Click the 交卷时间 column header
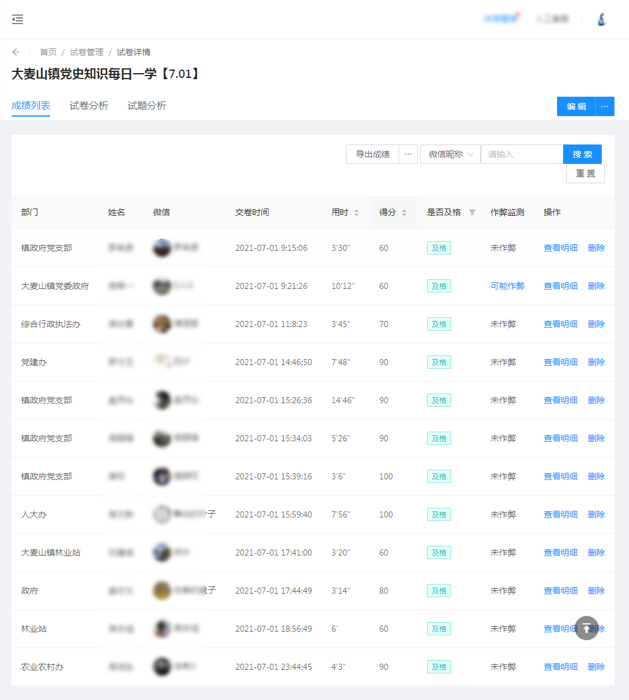 coord(252,213)
